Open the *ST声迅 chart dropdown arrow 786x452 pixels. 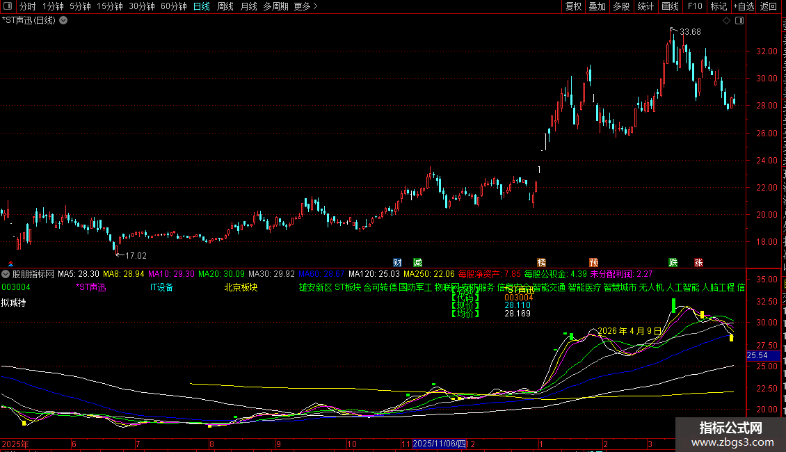point(64,21)
